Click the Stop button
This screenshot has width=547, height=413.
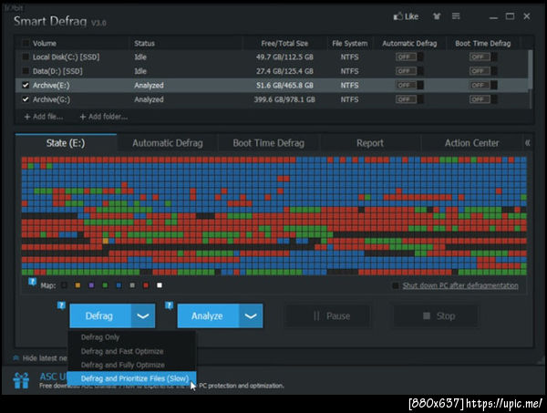436,316
